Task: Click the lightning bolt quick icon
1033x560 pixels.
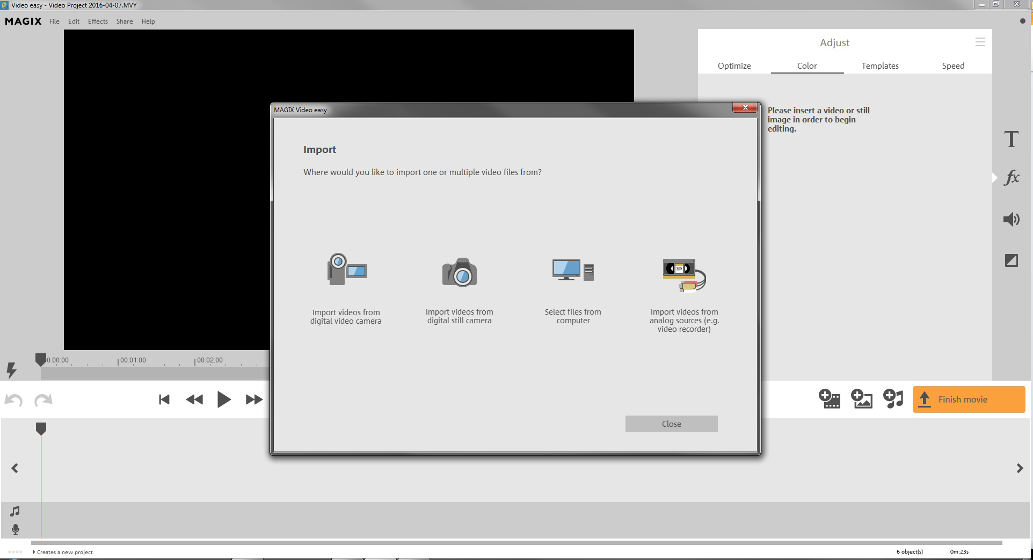Action: click(11, 369)
